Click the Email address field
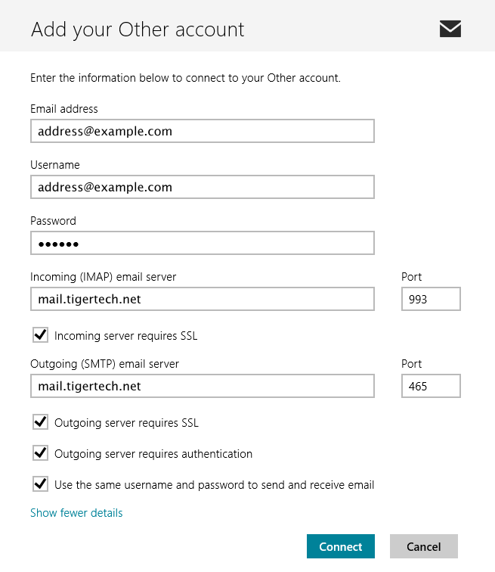Viewport: 495px width, 572px height. [202, 131]
